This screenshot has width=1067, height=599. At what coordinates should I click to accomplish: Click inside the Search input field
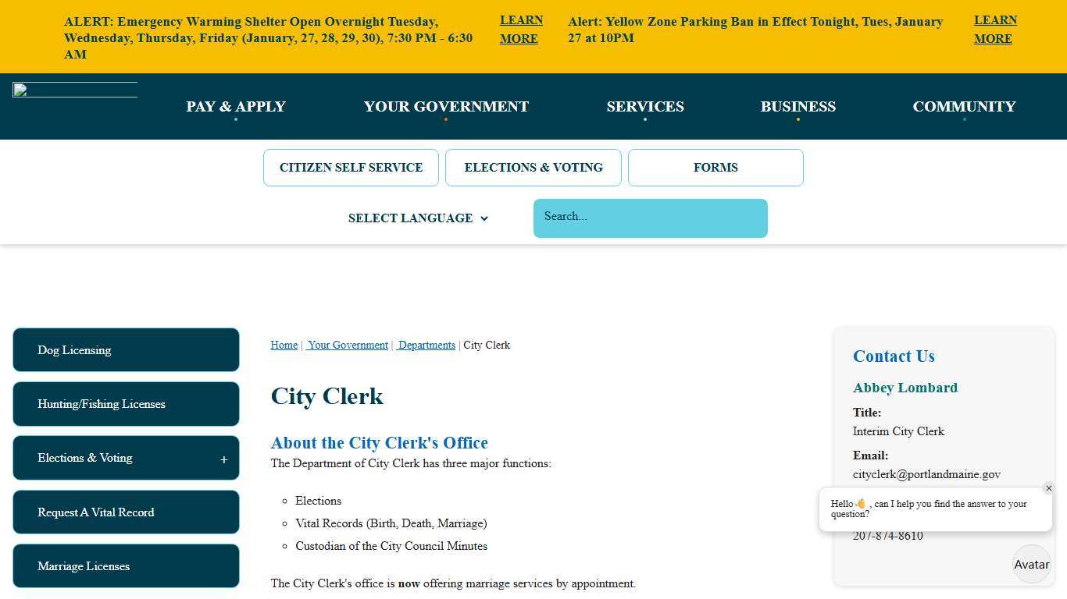tap(650, 218)
